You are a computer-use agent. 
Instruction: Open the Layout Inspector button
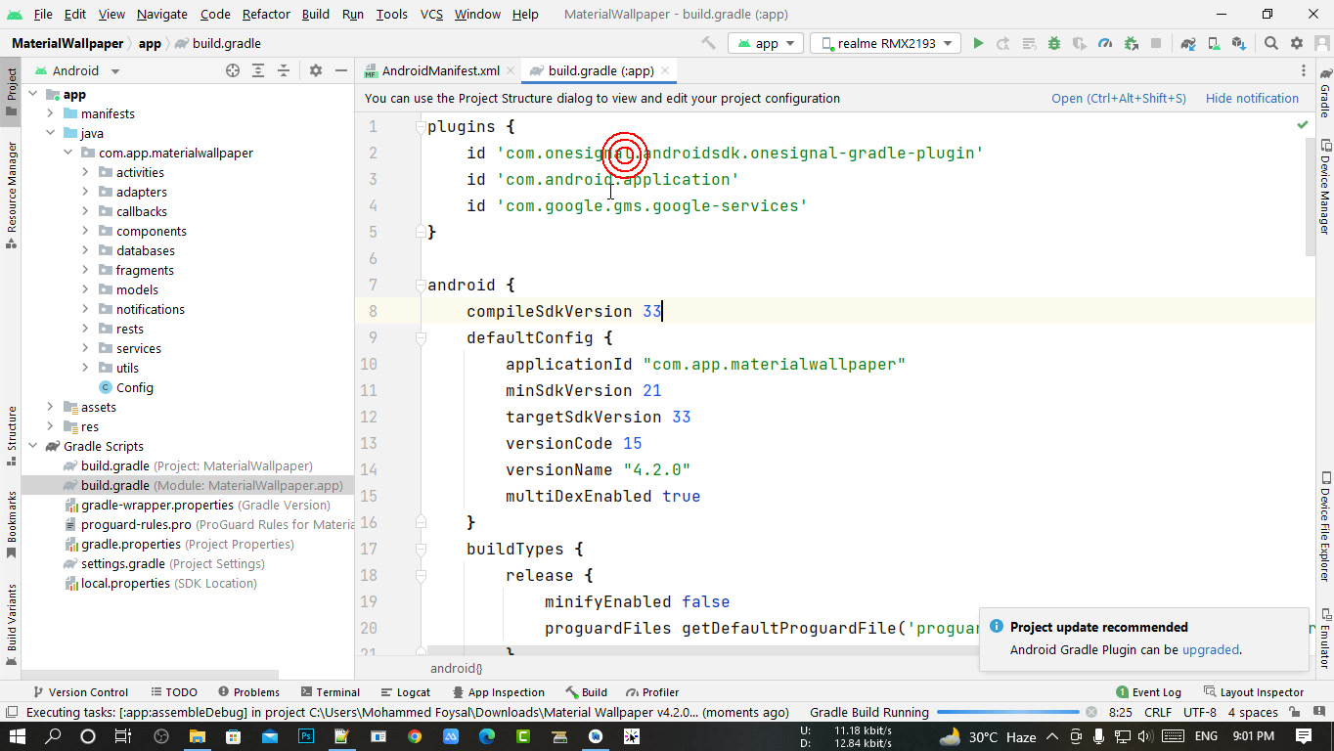tap(1254, 691)
